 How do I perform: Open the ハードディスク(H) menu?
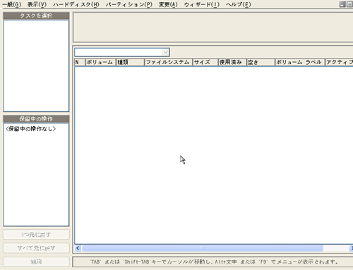pos(76,4)
